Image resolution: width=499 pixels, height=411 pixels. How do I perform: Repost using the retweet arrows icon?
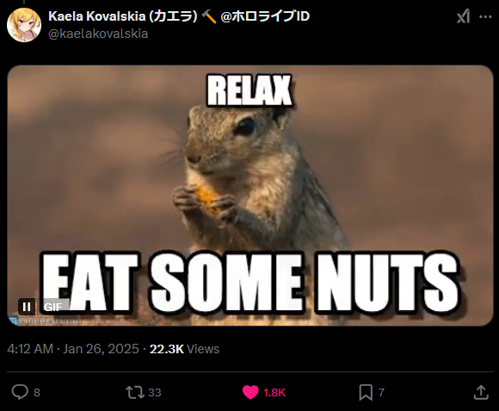pyautogui.click(x=135, y=392)
